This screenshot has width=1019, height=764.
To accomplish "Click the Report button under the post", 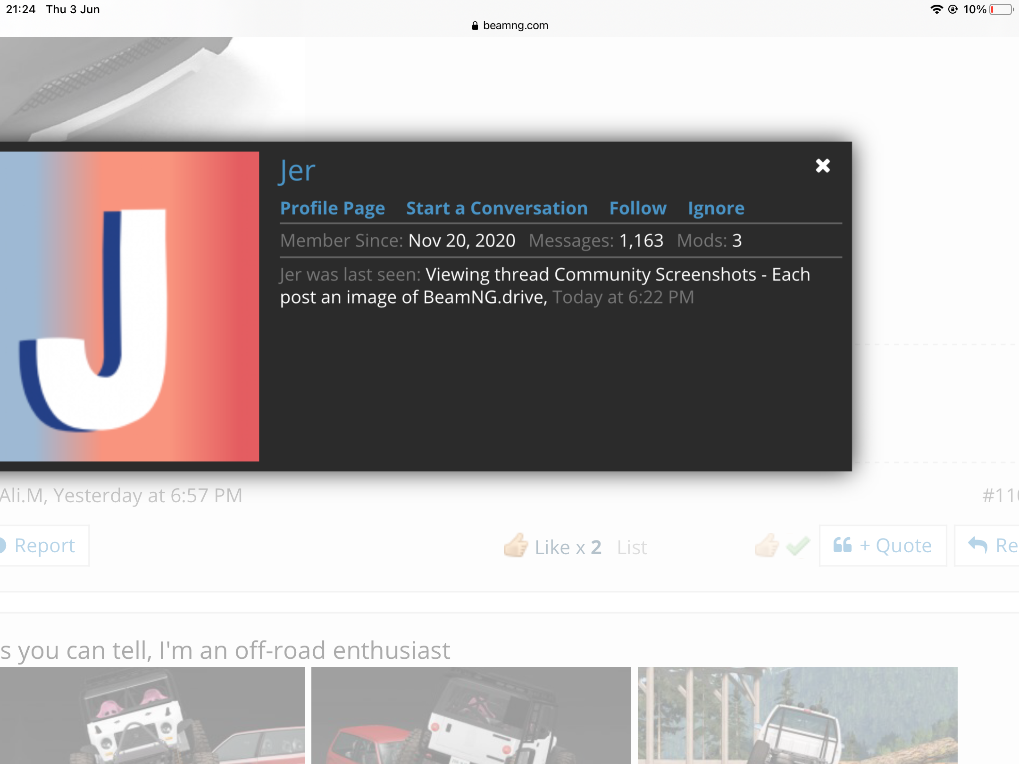I will click(44, 546).
